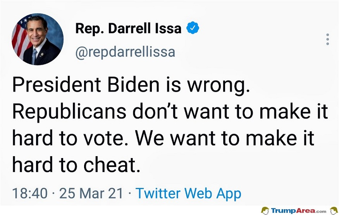Click the small icon right of TrumpArea.com
This screenshot has width=339, height=215.
(x=333, y=210)
